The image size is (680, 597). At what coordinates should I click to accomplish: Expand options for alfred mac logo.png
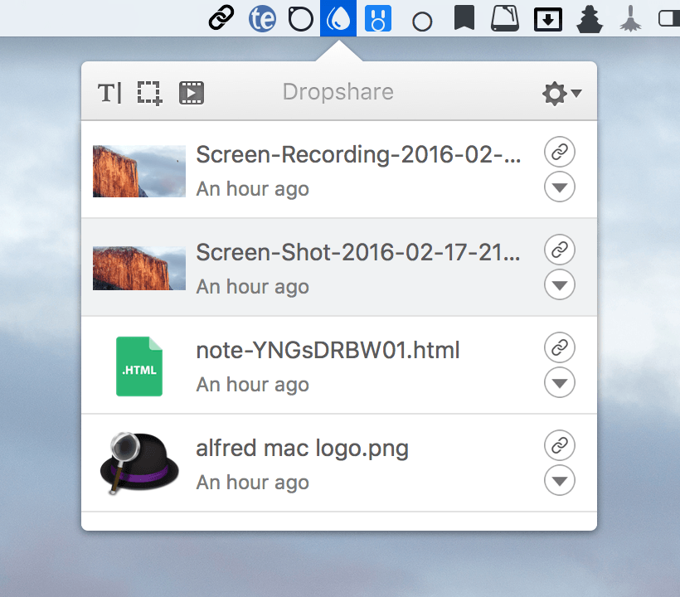click(560, 480)
